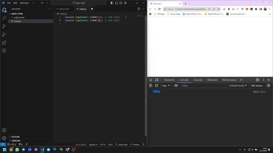Viewport: 273px width, 153px height.
Task: Click the errors and warnings status item
Action: pyautogui.click(x=12, y=144)
